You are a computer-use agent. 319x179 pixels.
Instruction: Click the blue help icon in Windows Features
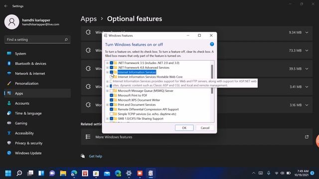[212, 44]
